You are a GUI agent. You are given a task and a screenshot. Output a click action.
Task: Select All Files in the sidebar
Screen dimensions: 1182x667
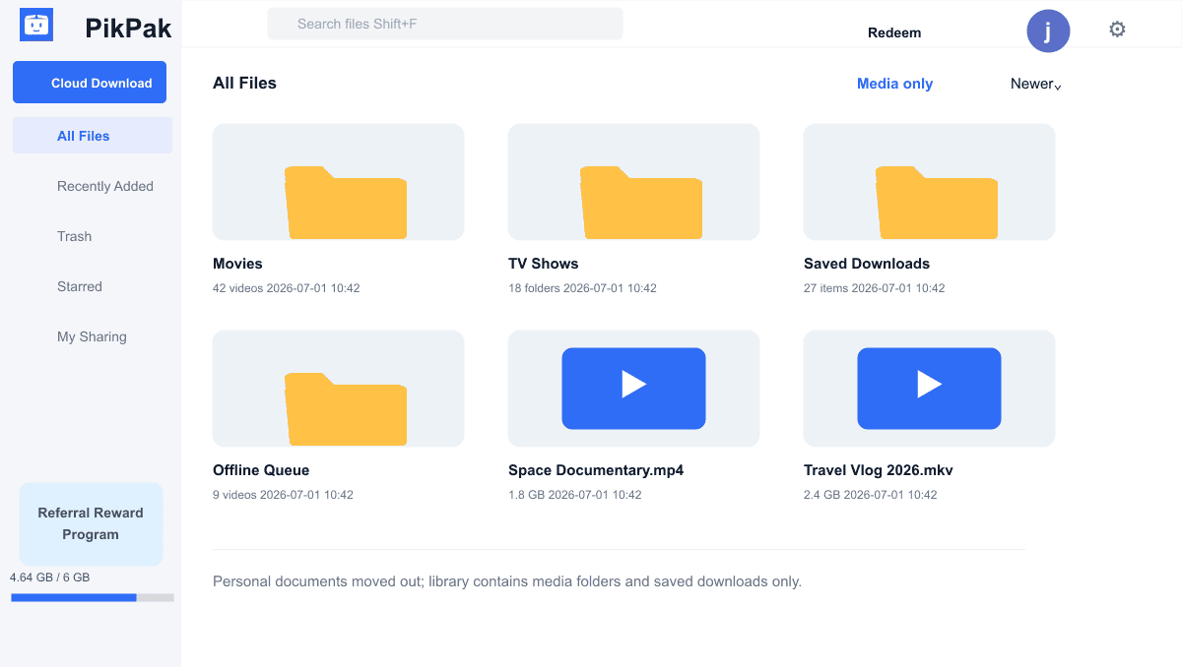coord(93,136)
